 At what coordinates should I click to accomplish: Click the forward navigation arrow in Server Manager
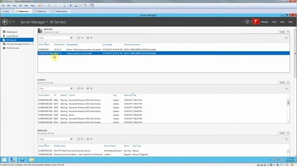[10, 22]
